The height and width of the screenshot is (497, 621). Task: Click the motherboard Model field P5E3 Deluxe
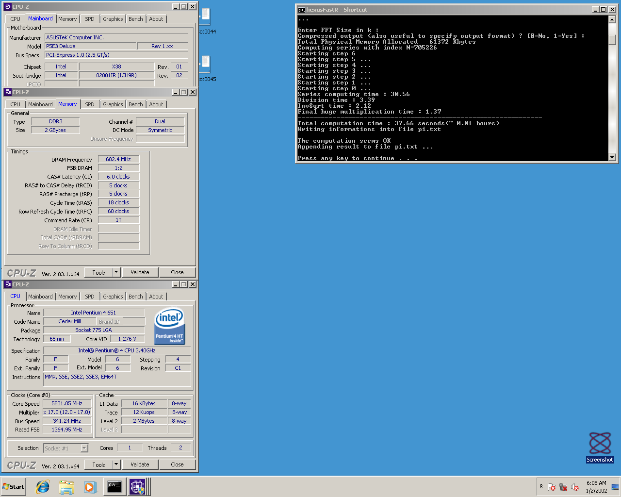90,47
